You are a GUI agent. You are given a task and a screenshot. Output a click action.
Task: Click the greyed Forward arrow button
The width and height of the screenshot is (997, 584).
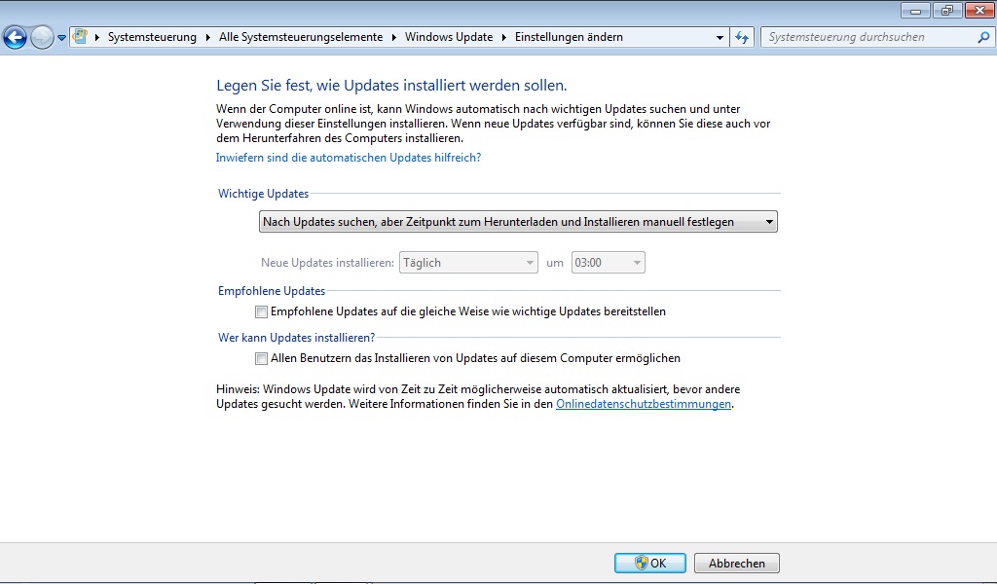click(x=42, y=38)
